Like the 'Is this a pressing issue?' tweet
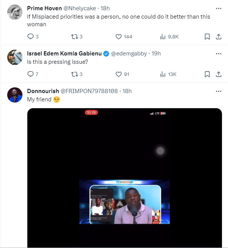 [x=119, y=74]
